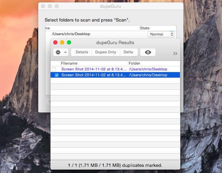Open the Normal state dropdown
Screen dimensions: 222x173
161,34
